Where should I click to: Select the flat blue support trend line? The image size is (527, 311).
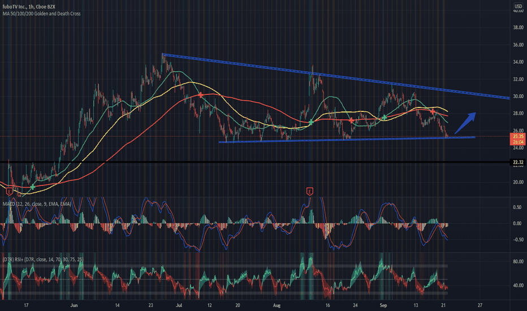pos(347,140)
